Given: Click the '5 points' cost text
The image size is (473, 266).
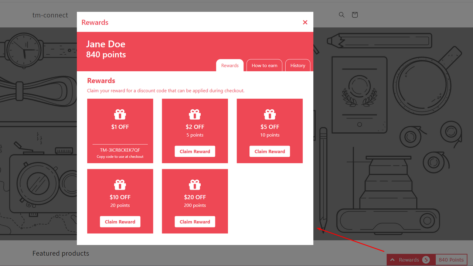Looking at the screenshot, I should pos(195,135).
